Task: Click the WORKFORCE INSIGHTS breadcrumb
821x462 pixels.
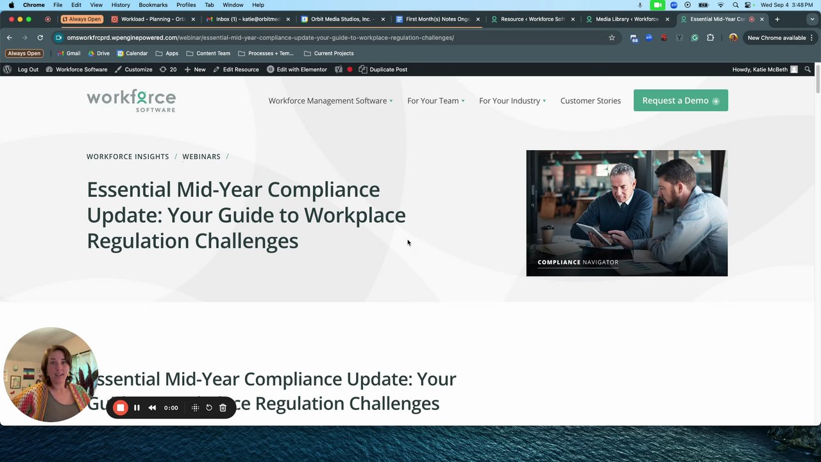Action: coord(128,157)
